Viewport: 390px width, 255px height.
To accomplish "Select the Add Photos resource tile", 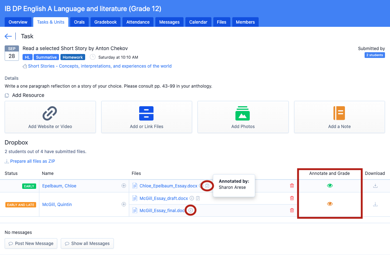I will (x=243, y=117).
